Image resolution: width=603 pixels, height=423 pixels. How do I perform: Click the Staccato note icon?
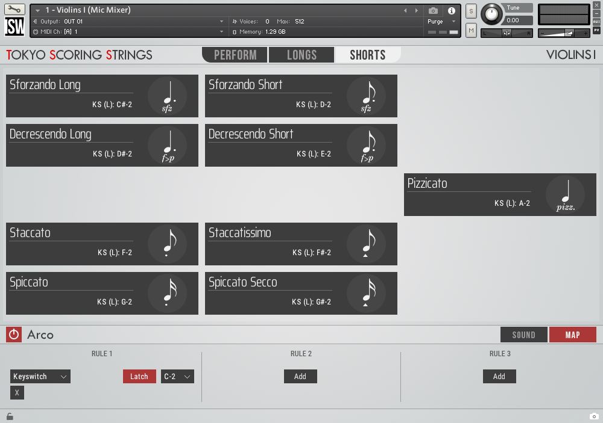tap(167, 244)
